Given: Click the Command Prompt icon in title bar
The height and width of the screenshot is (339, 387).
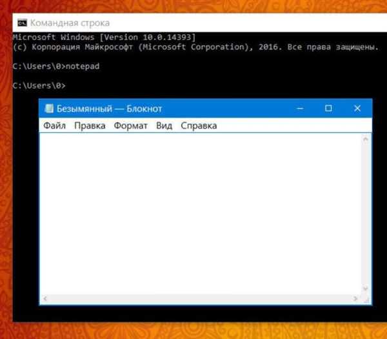Looking at the screenshot, I should [22, 23].
